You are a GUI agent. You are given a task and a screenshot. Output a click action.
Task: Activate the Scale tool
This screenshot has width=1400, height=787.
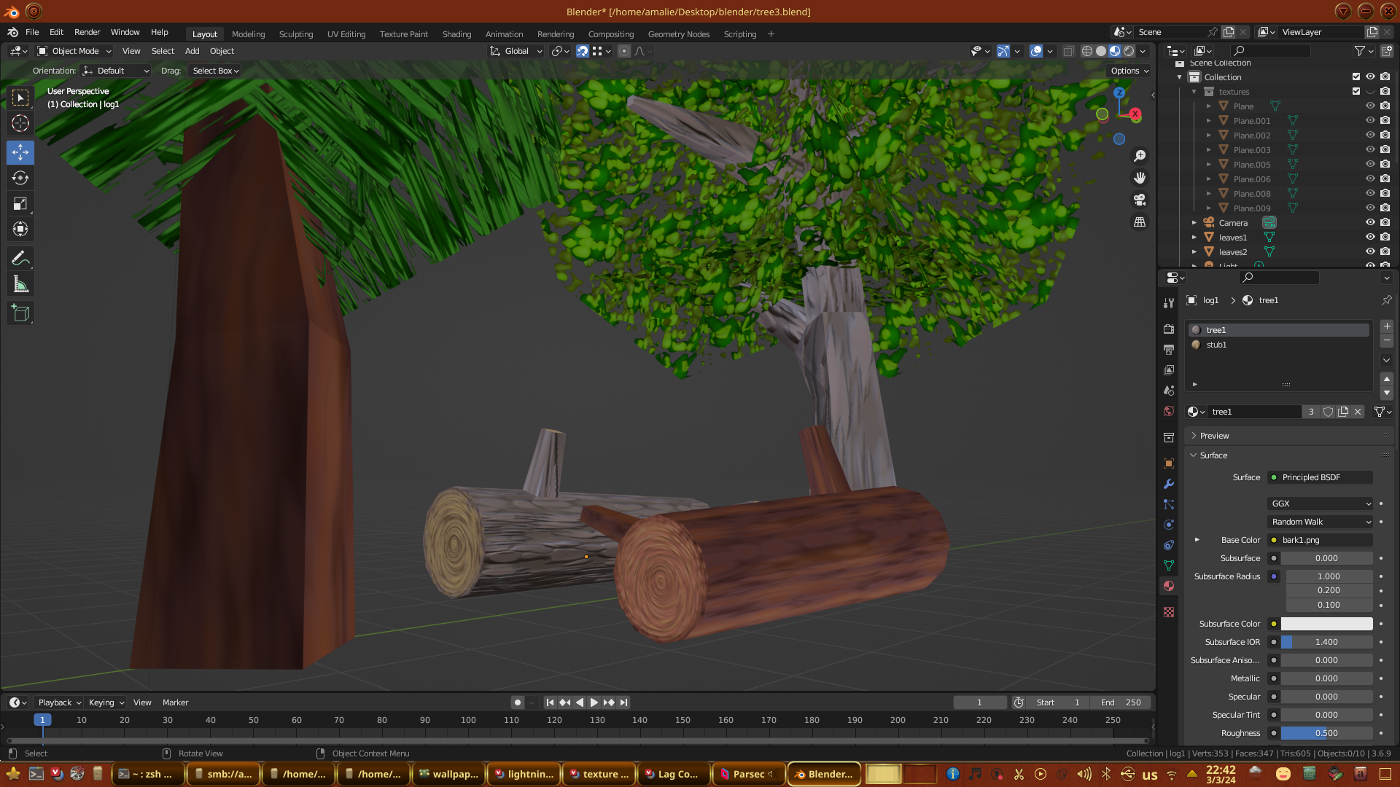[x=20, y=204]
